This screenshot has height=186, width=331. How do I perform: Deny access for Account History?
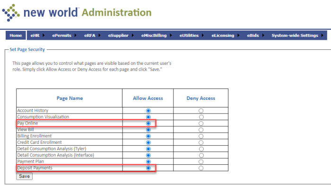click(201, 111)
